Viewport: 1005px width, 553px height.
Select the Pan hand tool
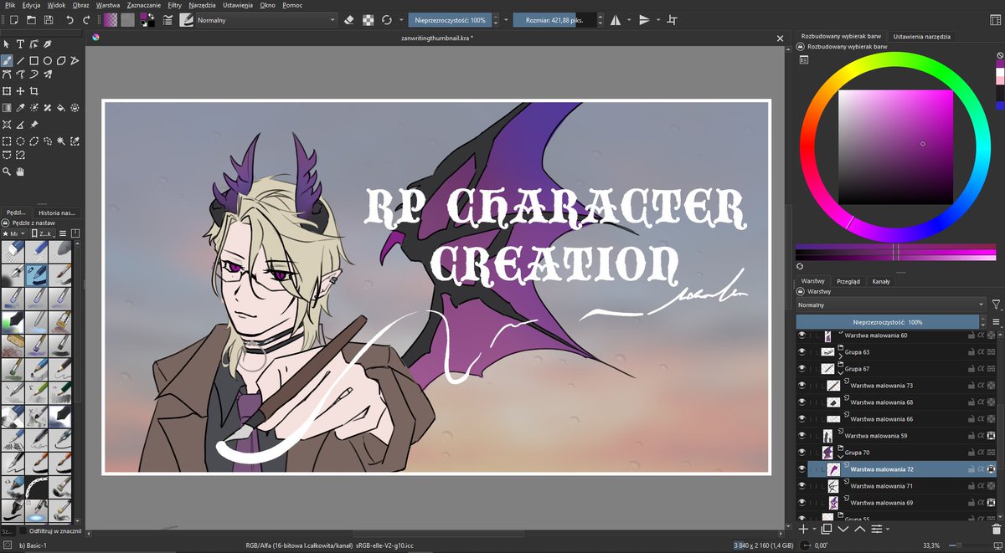20,172
